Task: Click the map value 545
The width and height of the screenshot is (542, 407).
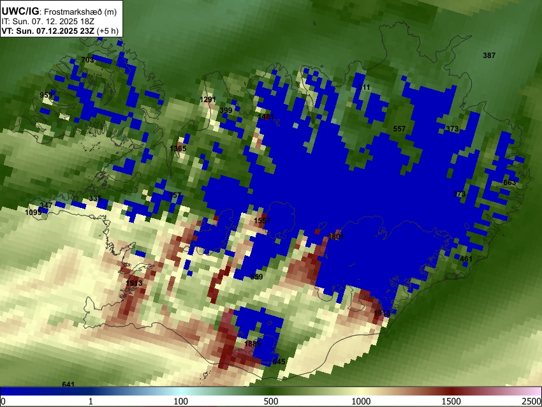Action: (279, 362)
